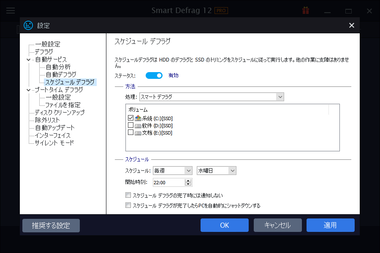Uncheck the 系统 (C:) volume checkbox
380x253 pixels.
(130, 118)
